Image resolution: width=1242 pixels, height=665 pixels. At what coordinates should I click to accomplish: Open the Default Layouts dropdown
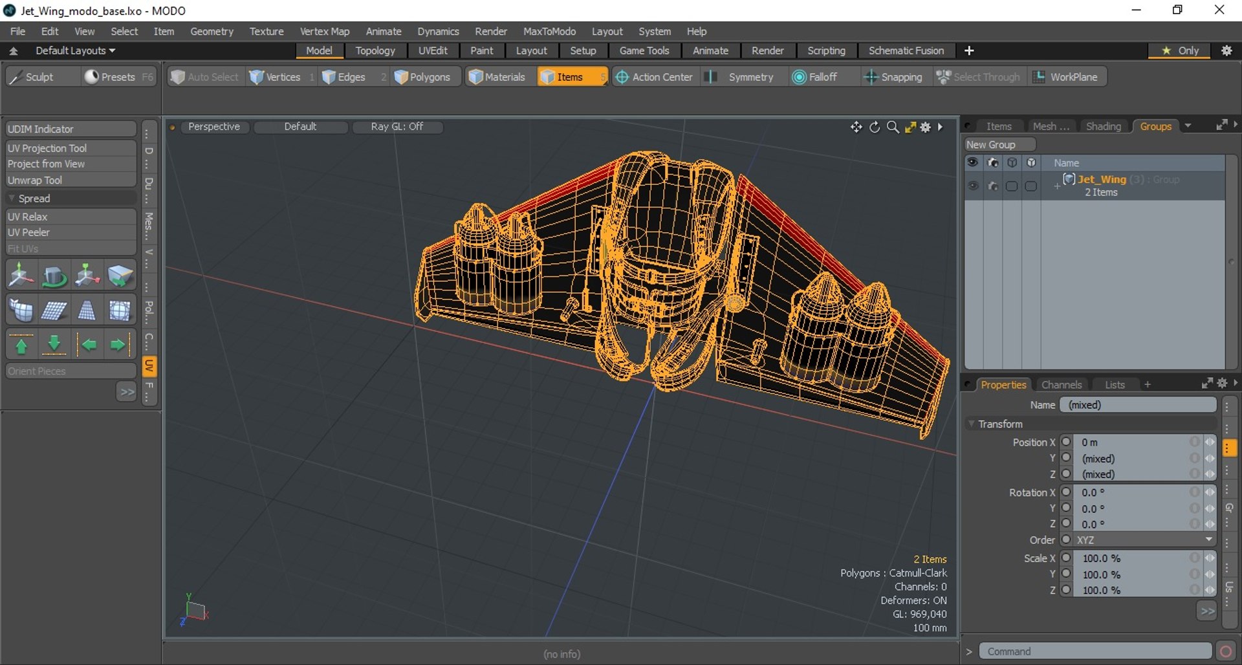75,50
